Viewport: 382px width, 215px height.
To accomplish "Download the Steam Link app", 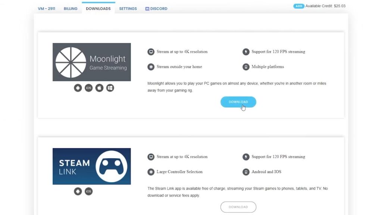I will (238, 207).
